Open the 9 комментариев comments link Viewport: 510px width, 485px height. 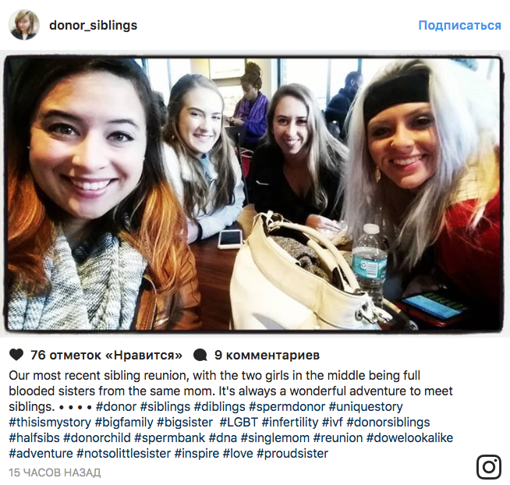[x=267, y=356]
